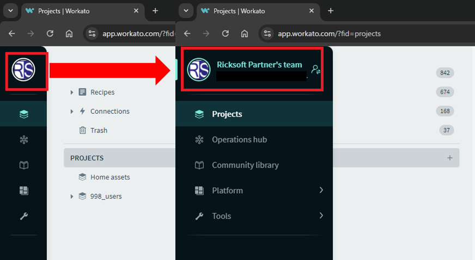Expand Tools submenu chevron
Image resolution: width=475 pixels, height=260 pixels.
coord(321,215)
